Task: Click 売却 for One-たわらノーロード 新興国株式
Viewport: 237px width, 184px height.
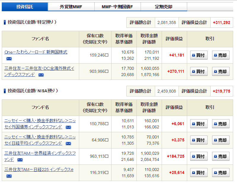Action: pos(221,55)
